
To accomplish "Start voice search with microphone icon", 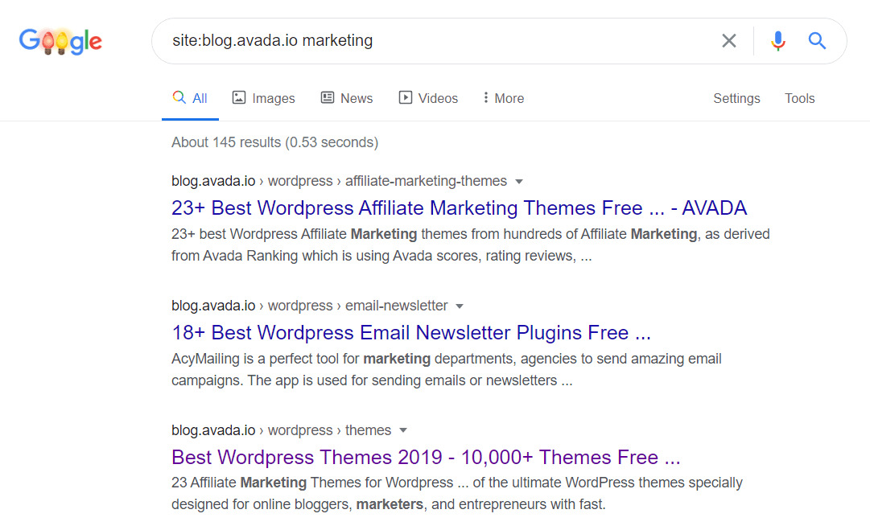I will pyautogui.click(x=777, y=41).
